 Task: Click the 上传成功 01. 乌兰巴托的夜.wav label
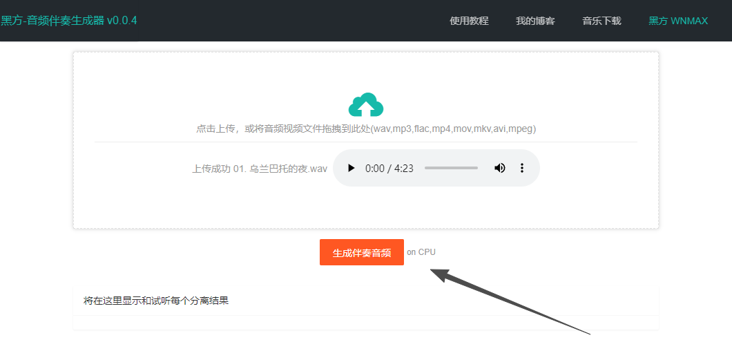click(260, 169)
